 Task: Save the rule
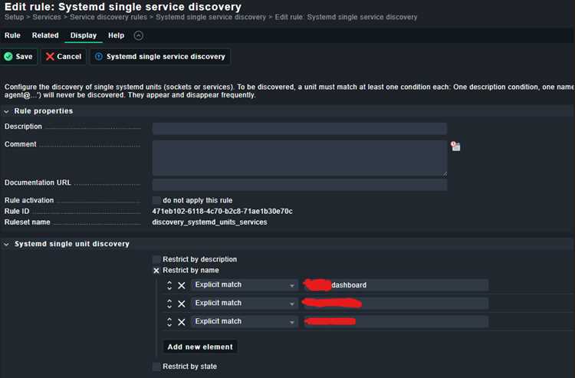tap(18, 57)
